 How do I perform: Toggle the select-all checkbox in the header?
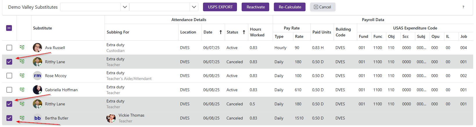9,28
